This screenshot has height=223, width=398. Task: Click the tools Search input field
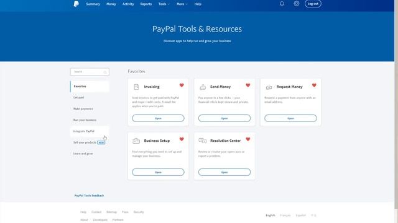[x=90, y=72]
